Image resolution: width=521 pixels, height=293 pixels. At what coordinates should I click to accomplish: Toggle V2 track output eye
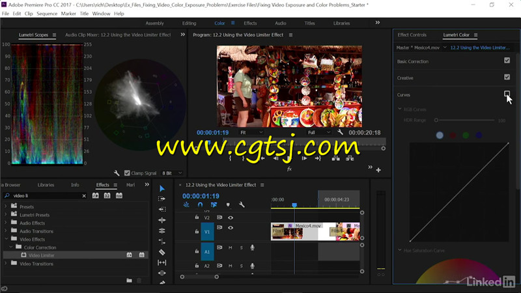(x=231, y=217)
